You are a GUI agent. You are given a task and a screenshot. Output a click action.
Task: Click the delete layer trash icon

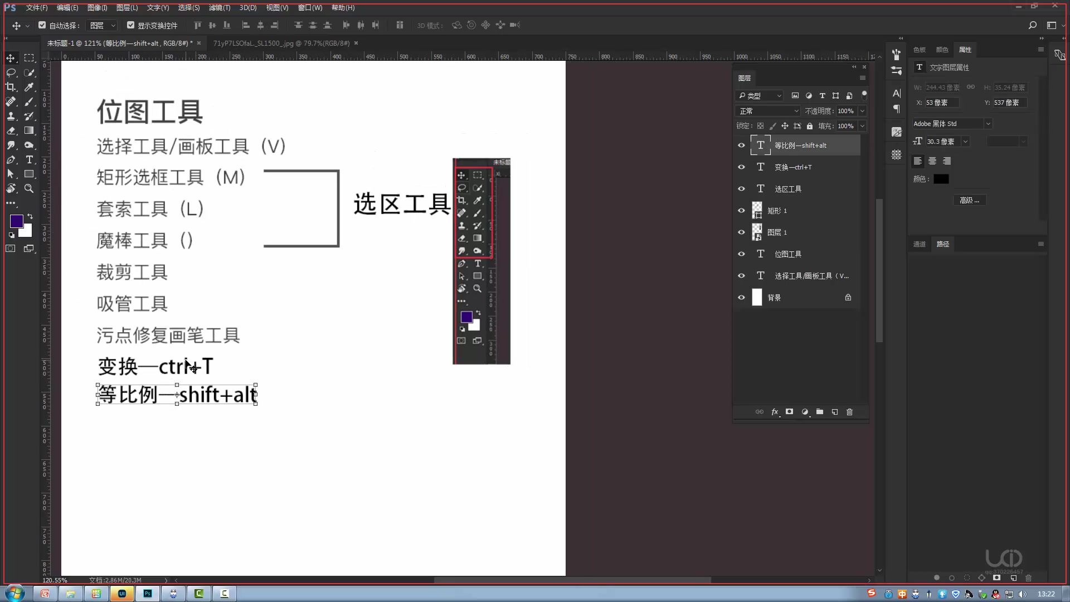tap(850, 412)
